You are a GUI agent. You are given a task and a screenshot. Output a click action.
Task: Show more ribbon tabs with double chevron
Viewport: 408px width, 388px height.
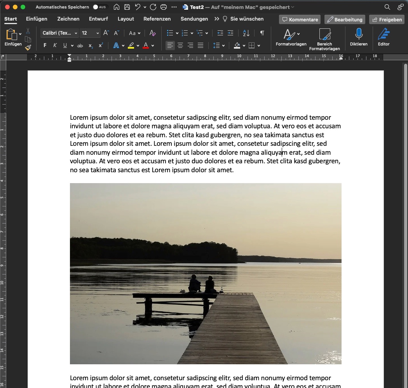(x=216, y=19)
